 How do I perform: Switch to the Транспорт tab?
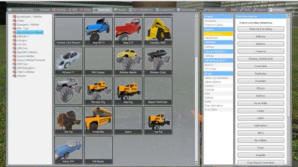pyautogui.click(x=102, y=10)
